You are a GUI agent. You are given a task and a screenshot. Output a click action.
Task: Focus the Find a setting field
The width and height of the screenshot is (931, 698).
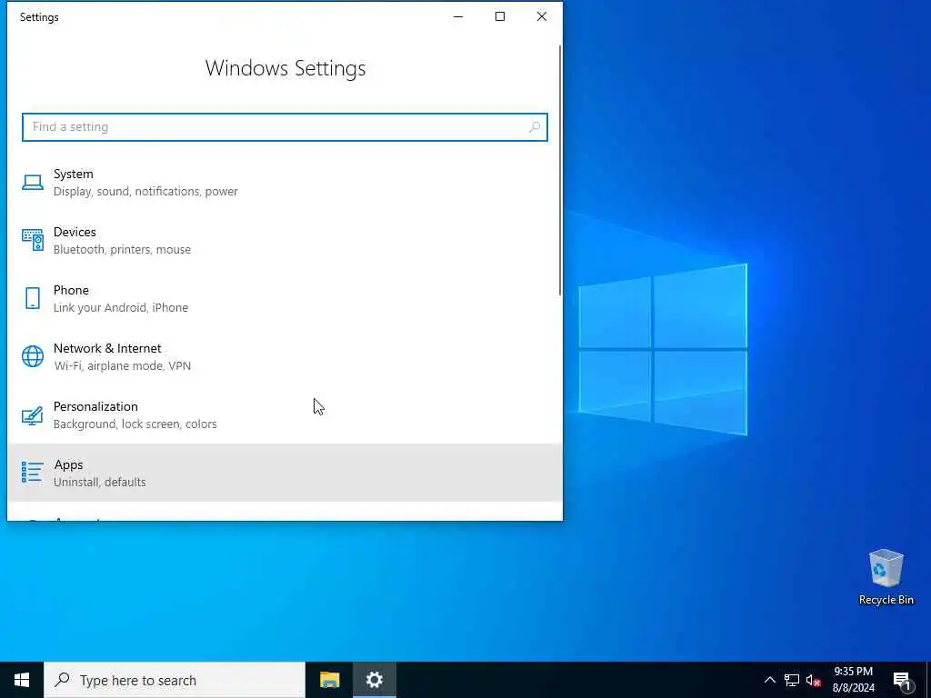(285, 127)
